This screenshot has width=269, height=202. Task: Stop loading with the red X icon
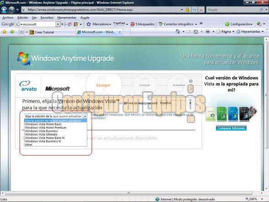201,10
